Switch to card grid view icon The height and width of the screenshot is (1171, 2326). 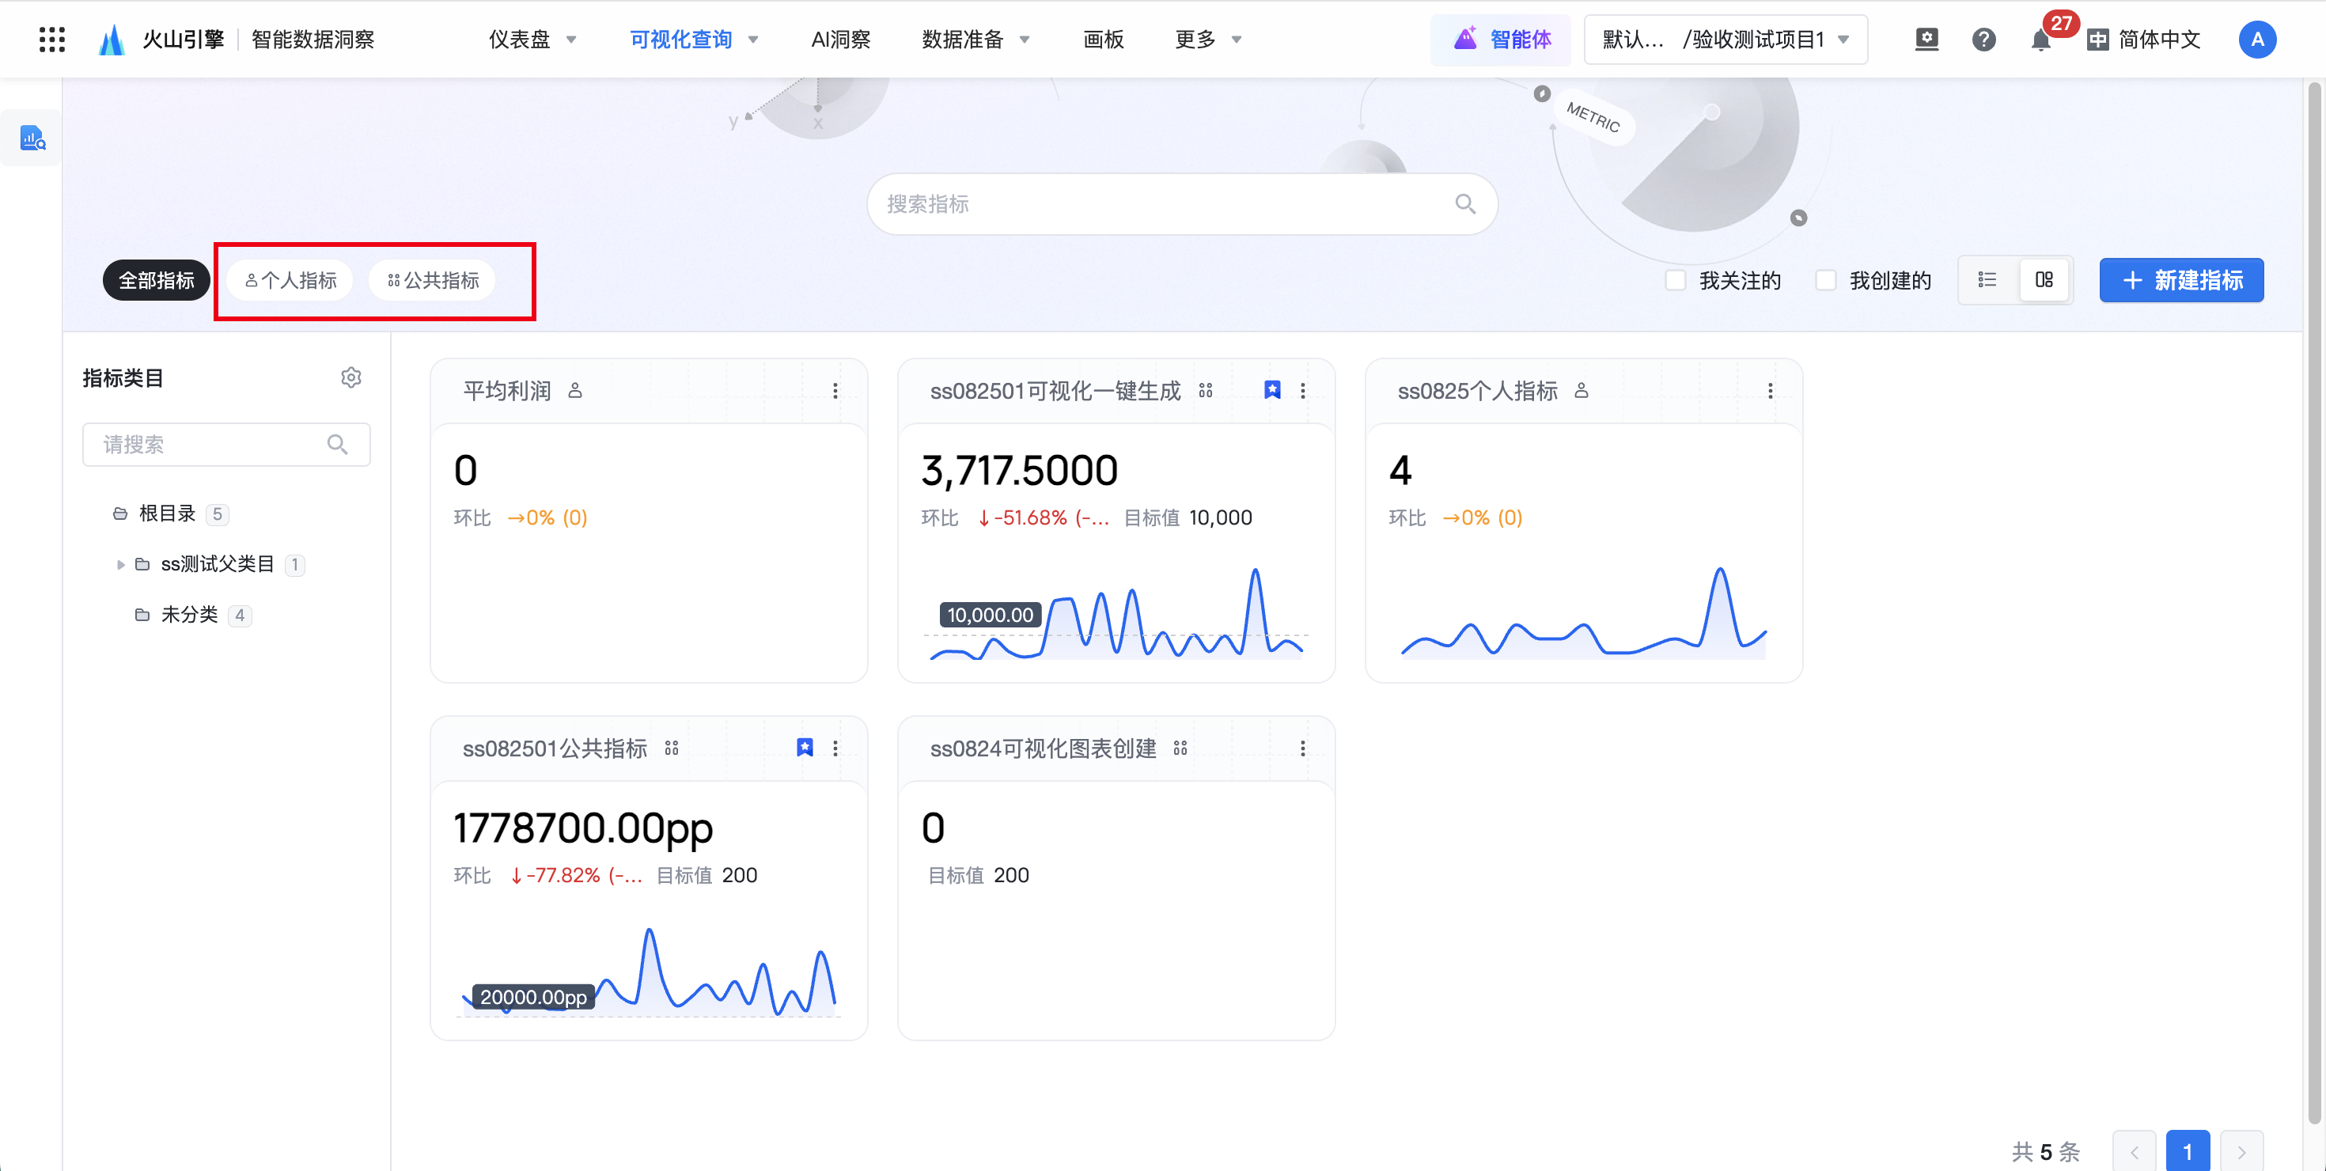pyautogui.click(x=2044, y=280)
